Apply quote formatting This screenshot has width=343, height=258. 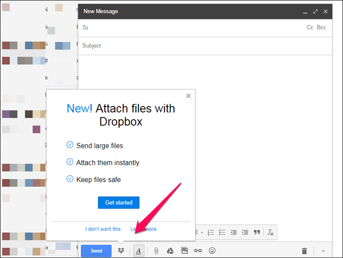[257, 232]
